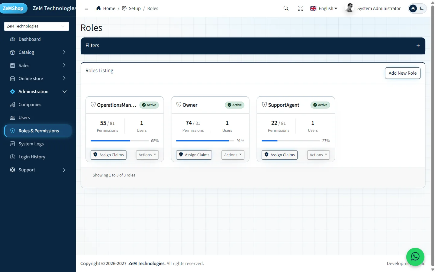Collapse the Administration menu
The height and width of the screenshot is (272, 435).
click(x=38, y=92)
